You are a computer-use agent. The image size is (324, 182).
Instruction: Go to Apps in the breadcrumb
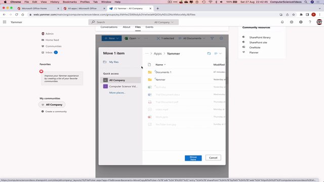[157, 54]
